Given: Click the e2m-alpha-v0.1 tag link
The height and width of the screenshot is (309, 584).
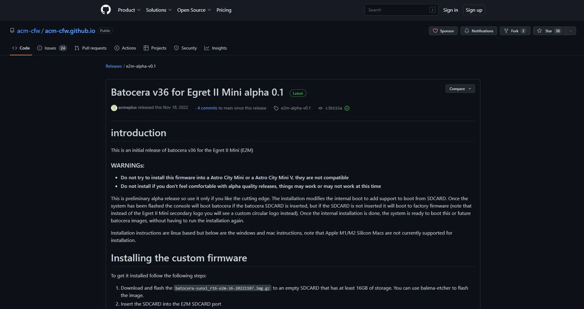Looking at the screenshot, I should pyautogui.click(x=296, y=108).
